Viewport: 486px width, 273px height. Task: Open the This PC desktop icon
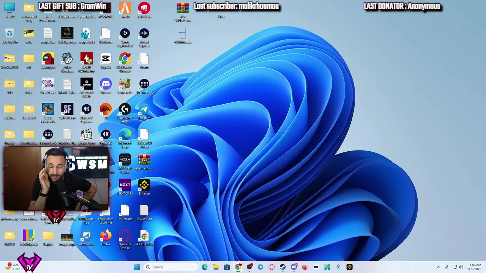point(9,10)
